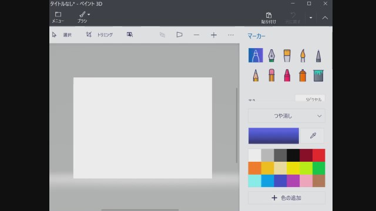Click the white drawing canvas
The width and height of the screenshot is (376, 211).
tap(143, 128)
